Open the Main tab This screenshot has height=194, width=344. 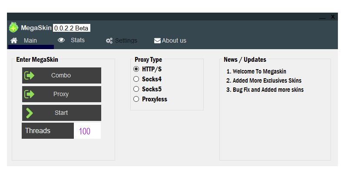pos(31,40)
